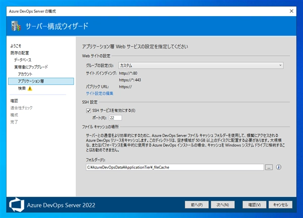Click the 適合性チェック step label
Image resolution: width=303 pixels, height=218 pixels.
point(21,108)
